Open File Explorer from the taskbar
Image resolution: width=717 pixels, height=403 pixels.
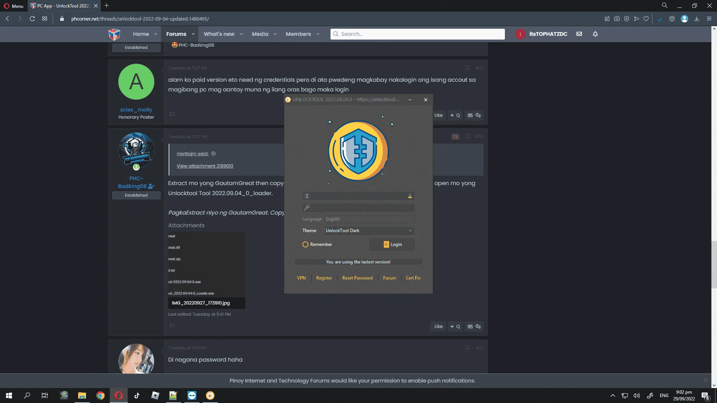point(82,396)
